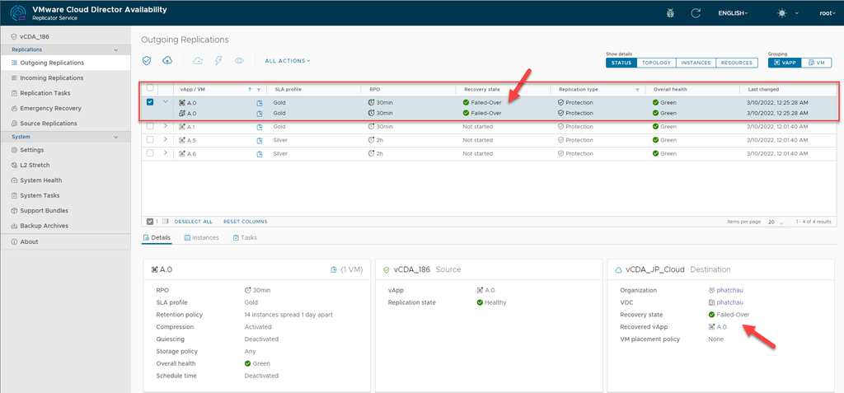Open Incoming Replications in sidebar
This screenshot has width=844, height=393.
coord(51,77)
